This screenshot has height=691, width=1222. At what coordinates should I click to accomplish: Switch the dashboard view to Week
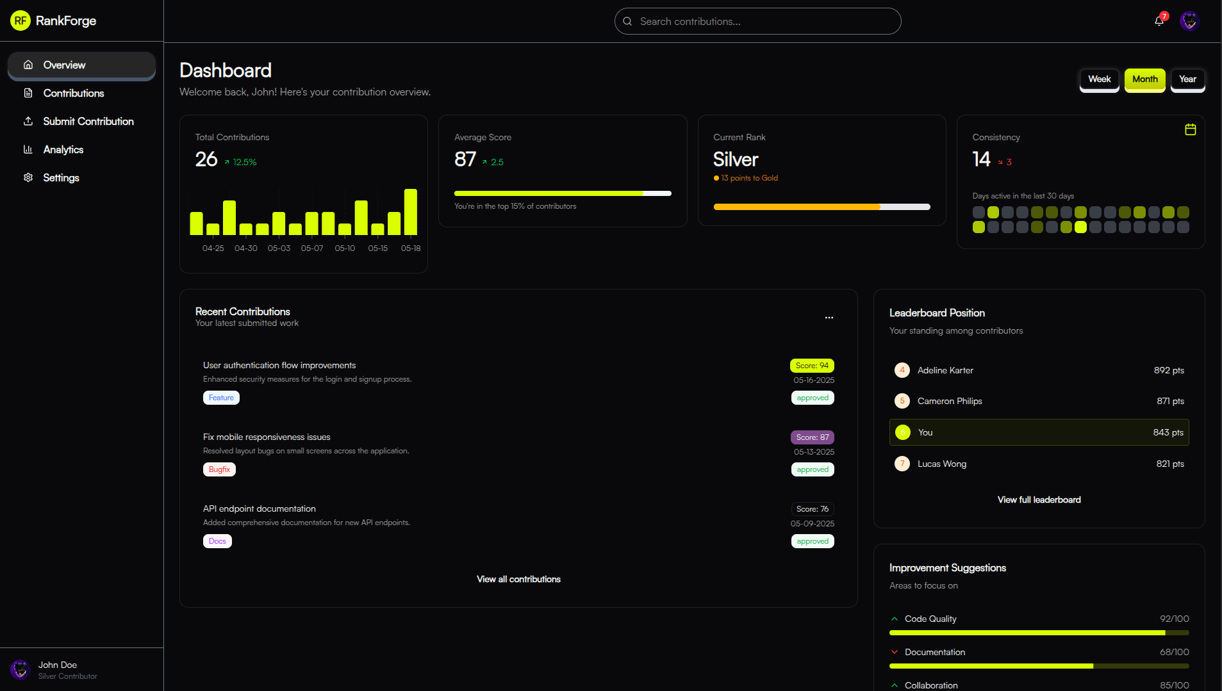tap(1098, 79)
